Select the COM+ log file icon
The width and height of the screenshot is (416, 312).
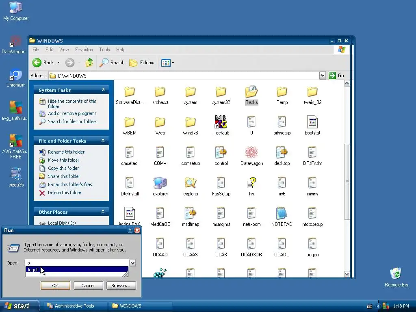160,152
